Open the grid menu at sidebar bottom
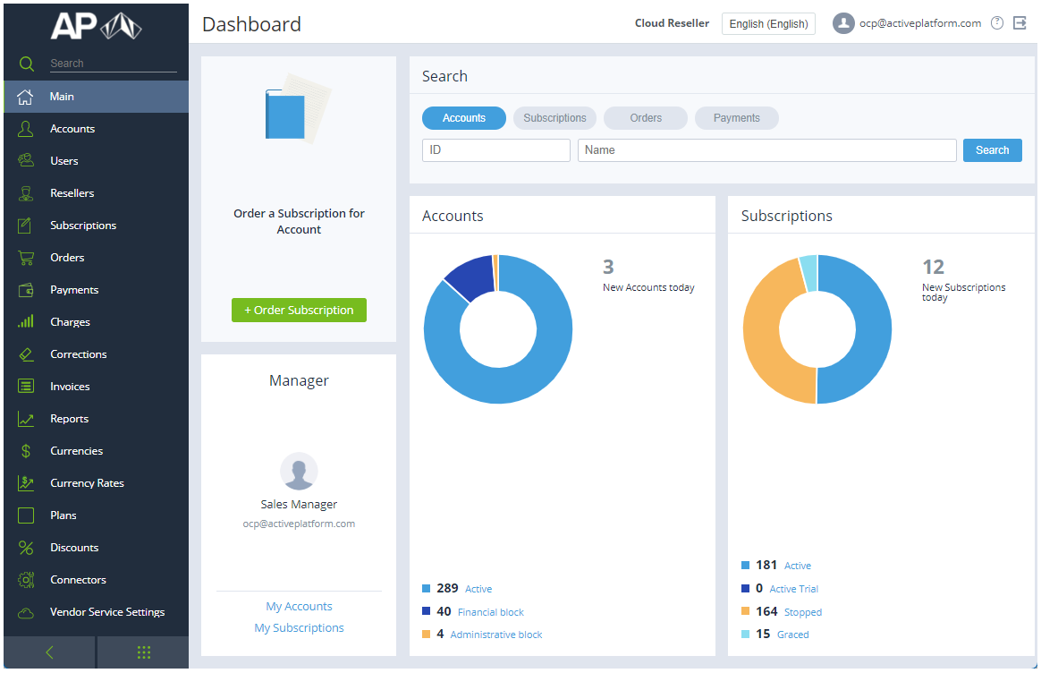 (143, 652)
